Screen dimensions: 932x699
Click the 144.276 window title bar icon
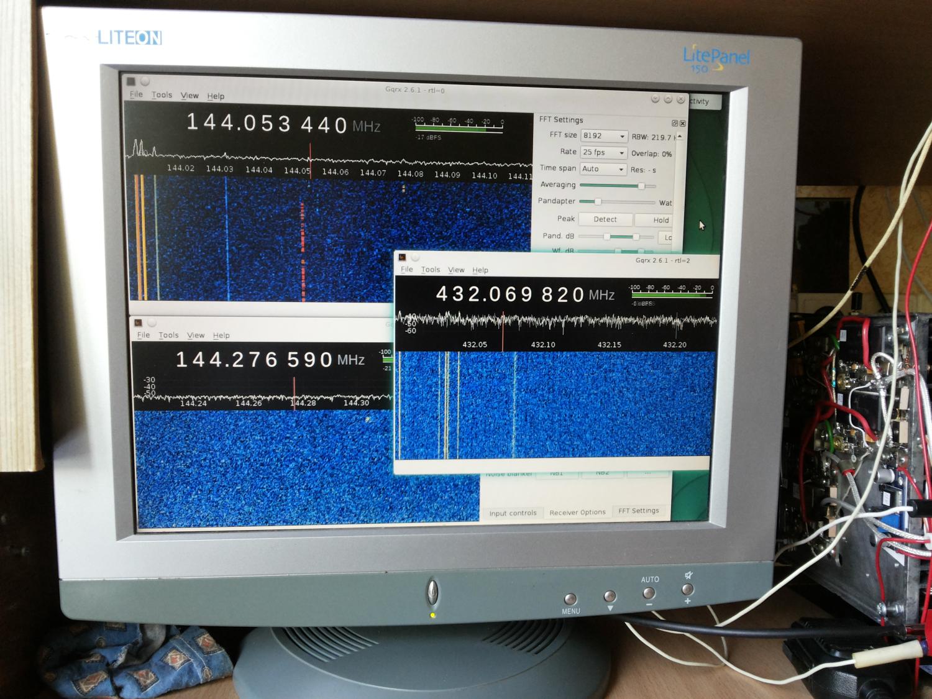[138, 322]
